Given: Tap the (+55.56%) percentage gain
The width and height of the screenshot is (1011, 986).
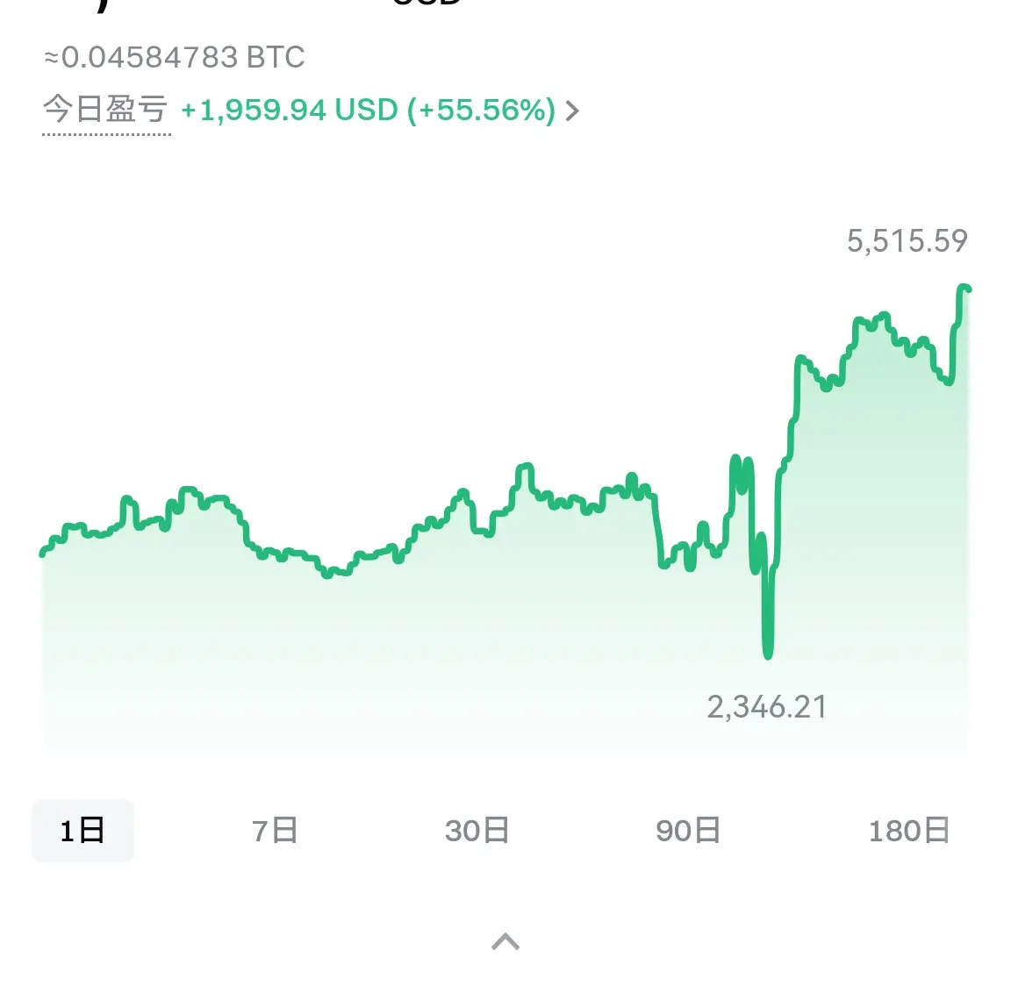Looking at the screenshot, I should [x=481, y=111].
